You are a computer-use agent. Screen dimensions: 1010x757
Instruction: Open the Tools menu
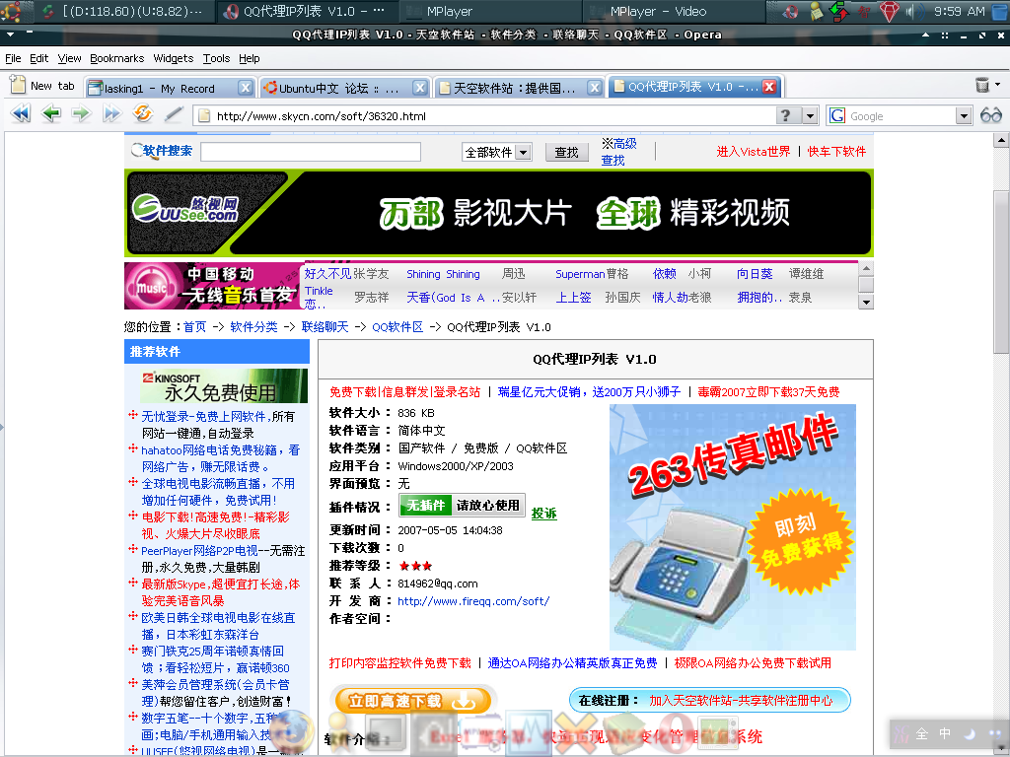pos(216,58)
